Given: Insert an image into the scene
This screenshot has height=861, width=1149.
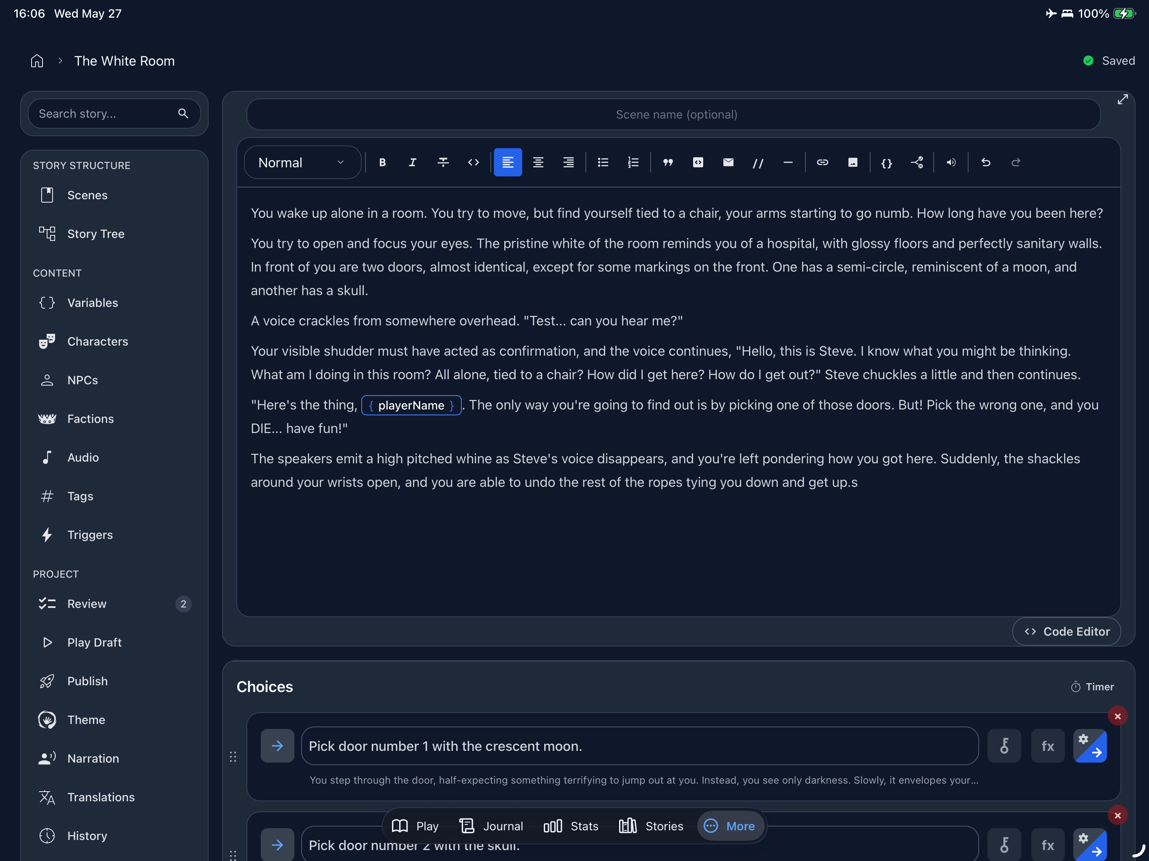Looking at the screenshot, I should click(853, 163).
